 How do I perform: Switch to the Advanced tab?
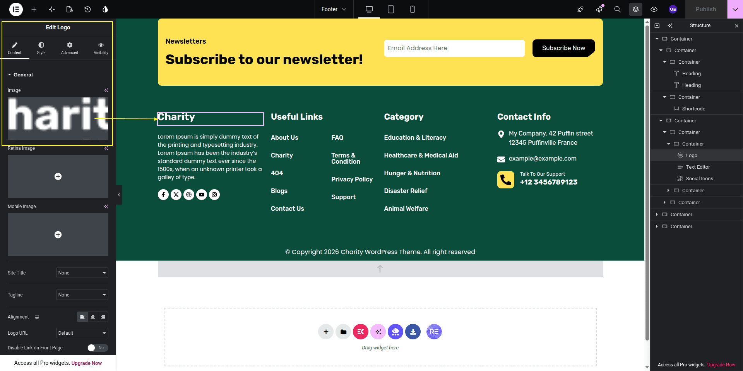click(x=70, y=48)
